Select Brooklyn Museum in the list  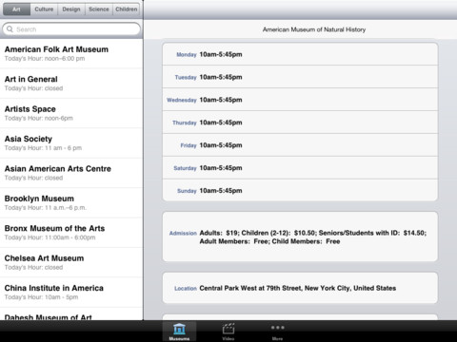click(x=71, y=202)
